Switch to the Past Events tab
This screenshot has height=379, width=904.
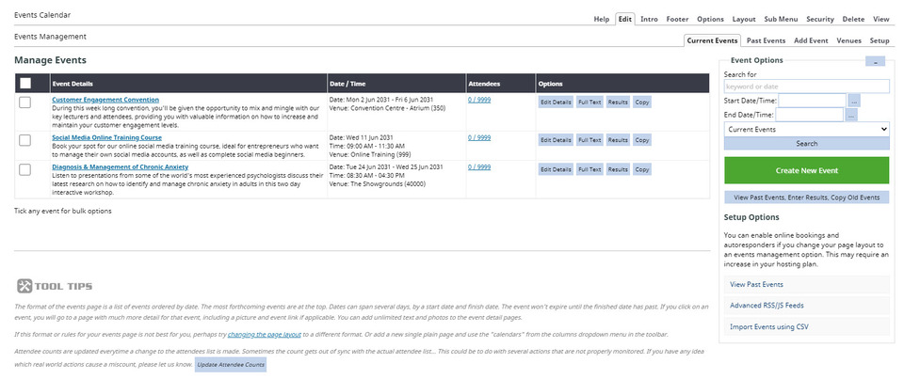coord(766,41)
